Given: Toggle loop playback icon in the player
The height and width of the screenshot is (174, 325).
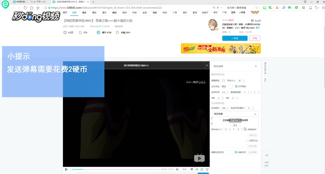Looking at the screenshot, I should click(x=197, y=169).
